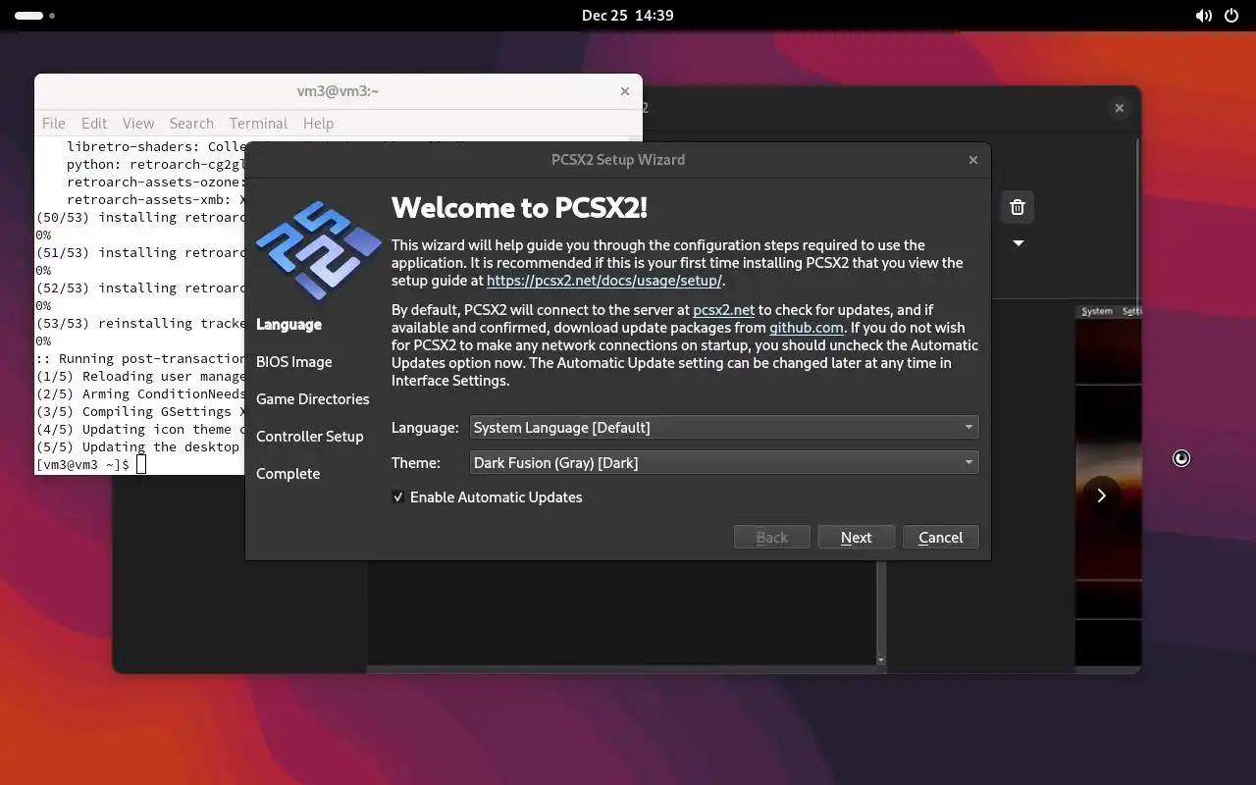The height and width of the screenshot is (785, 1256).
Task: Click the trash delete icon in the background window
Action: click(1018, 207)
